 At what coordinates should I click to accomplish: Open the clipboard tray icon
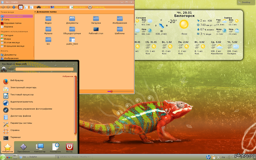coord(213,157)
